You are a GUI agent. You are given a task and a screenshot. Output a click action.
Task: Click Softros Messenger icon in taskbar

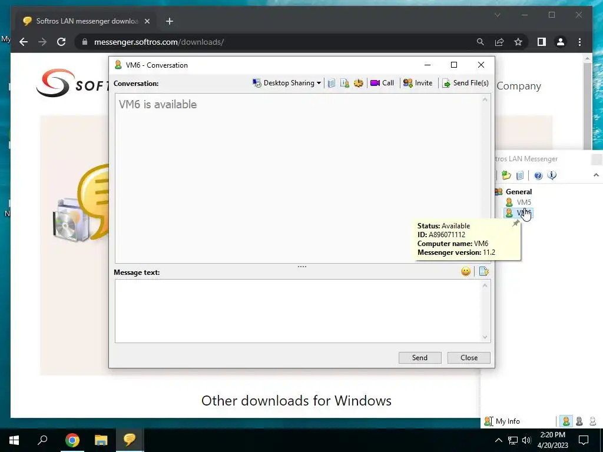pos(130,440)
